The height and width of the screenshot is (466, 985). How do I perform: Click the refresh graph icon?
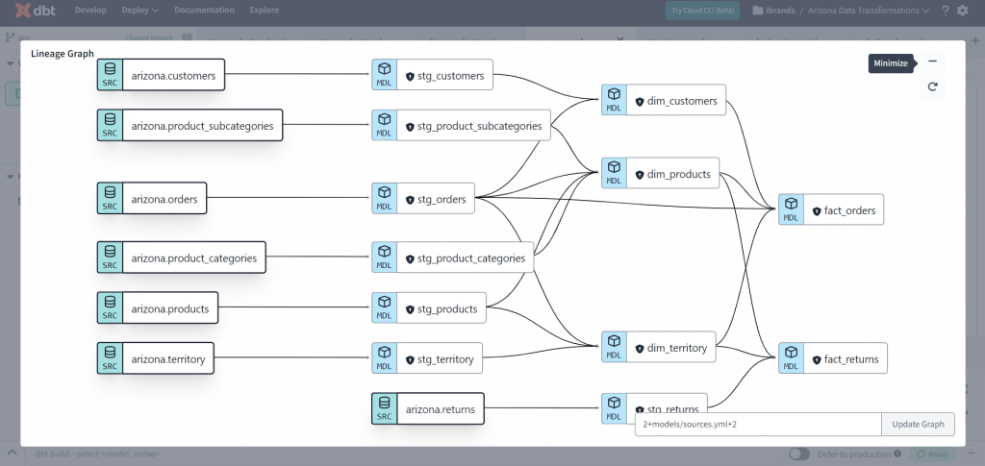(931, 86)
